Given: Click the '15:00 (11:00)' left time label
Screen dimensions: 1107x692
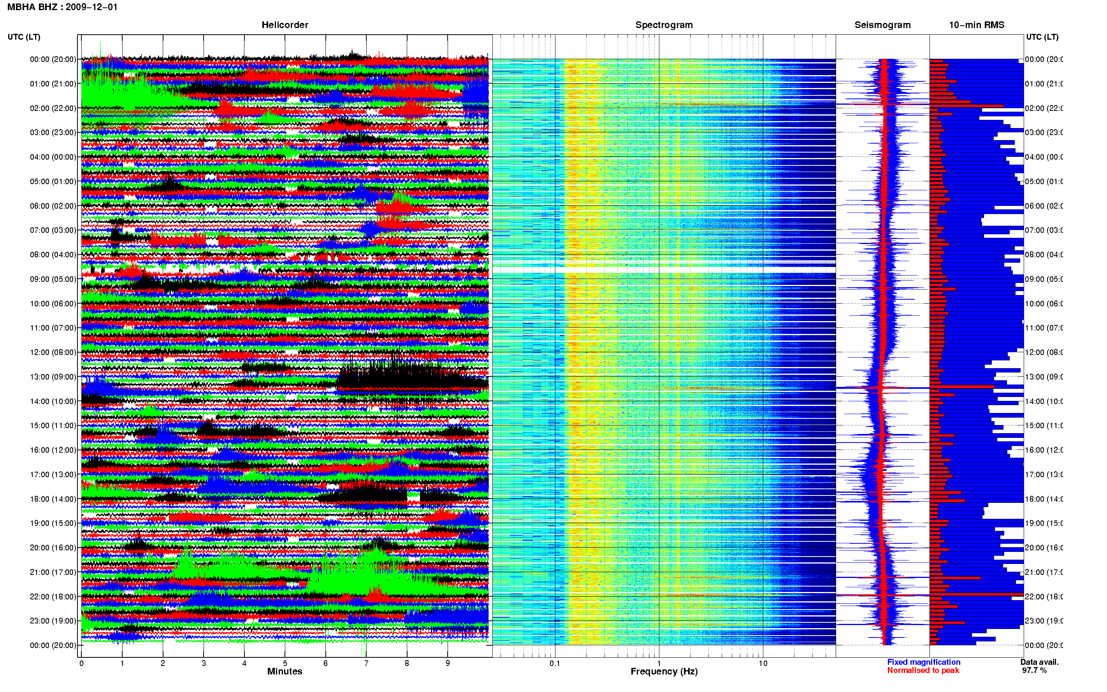Looking at the screenshot, I should point(53,425).
